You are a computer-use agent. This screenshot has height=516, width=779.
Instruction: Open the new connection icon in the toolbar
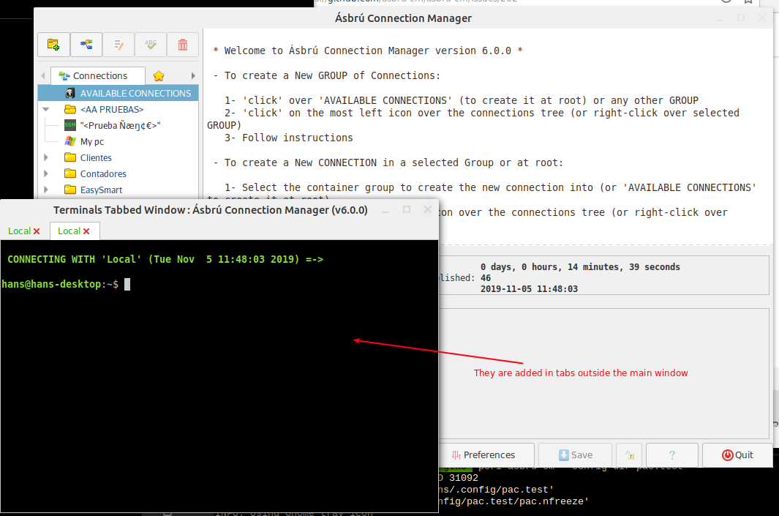point(86,45)
